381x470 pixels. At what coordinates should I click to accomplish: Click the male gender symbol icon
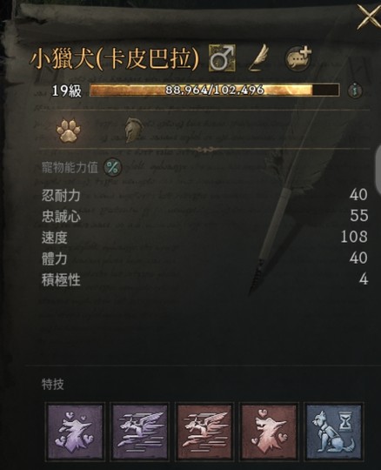click(222, 58)
